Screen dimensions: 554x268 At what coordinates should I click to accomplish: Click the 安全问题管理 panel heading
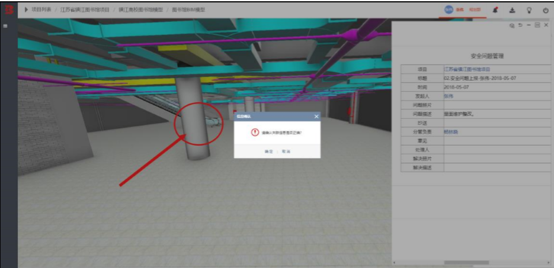(x=487, y=56)
